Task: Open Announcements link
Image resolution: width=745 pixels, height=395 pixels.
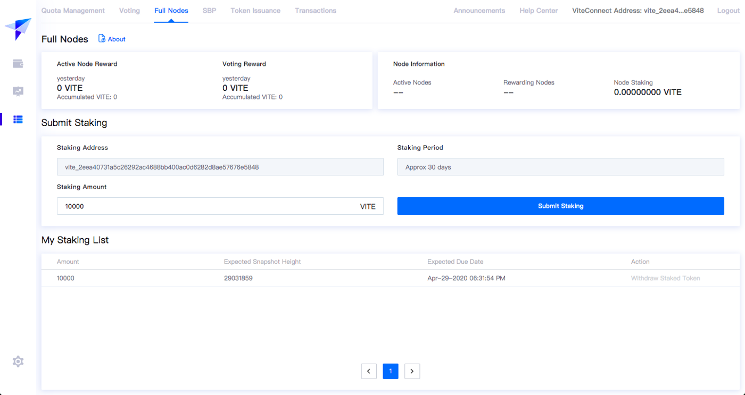Action: click(479, 11)
